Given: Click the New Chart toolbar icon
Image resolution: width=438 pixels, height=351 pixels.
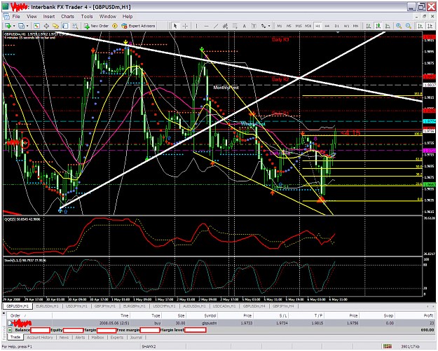Looking at the screenshot, I should point(8,26).
